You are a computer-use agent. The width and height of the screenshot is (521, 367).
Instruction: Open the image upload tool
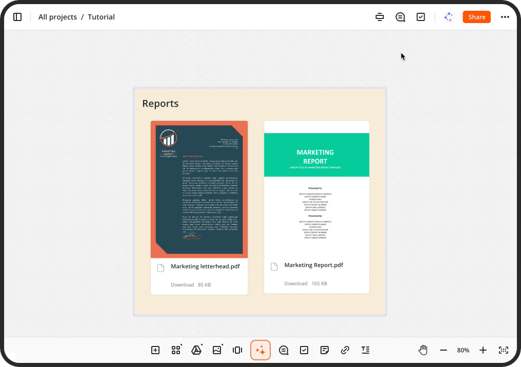tap(217, 350)
